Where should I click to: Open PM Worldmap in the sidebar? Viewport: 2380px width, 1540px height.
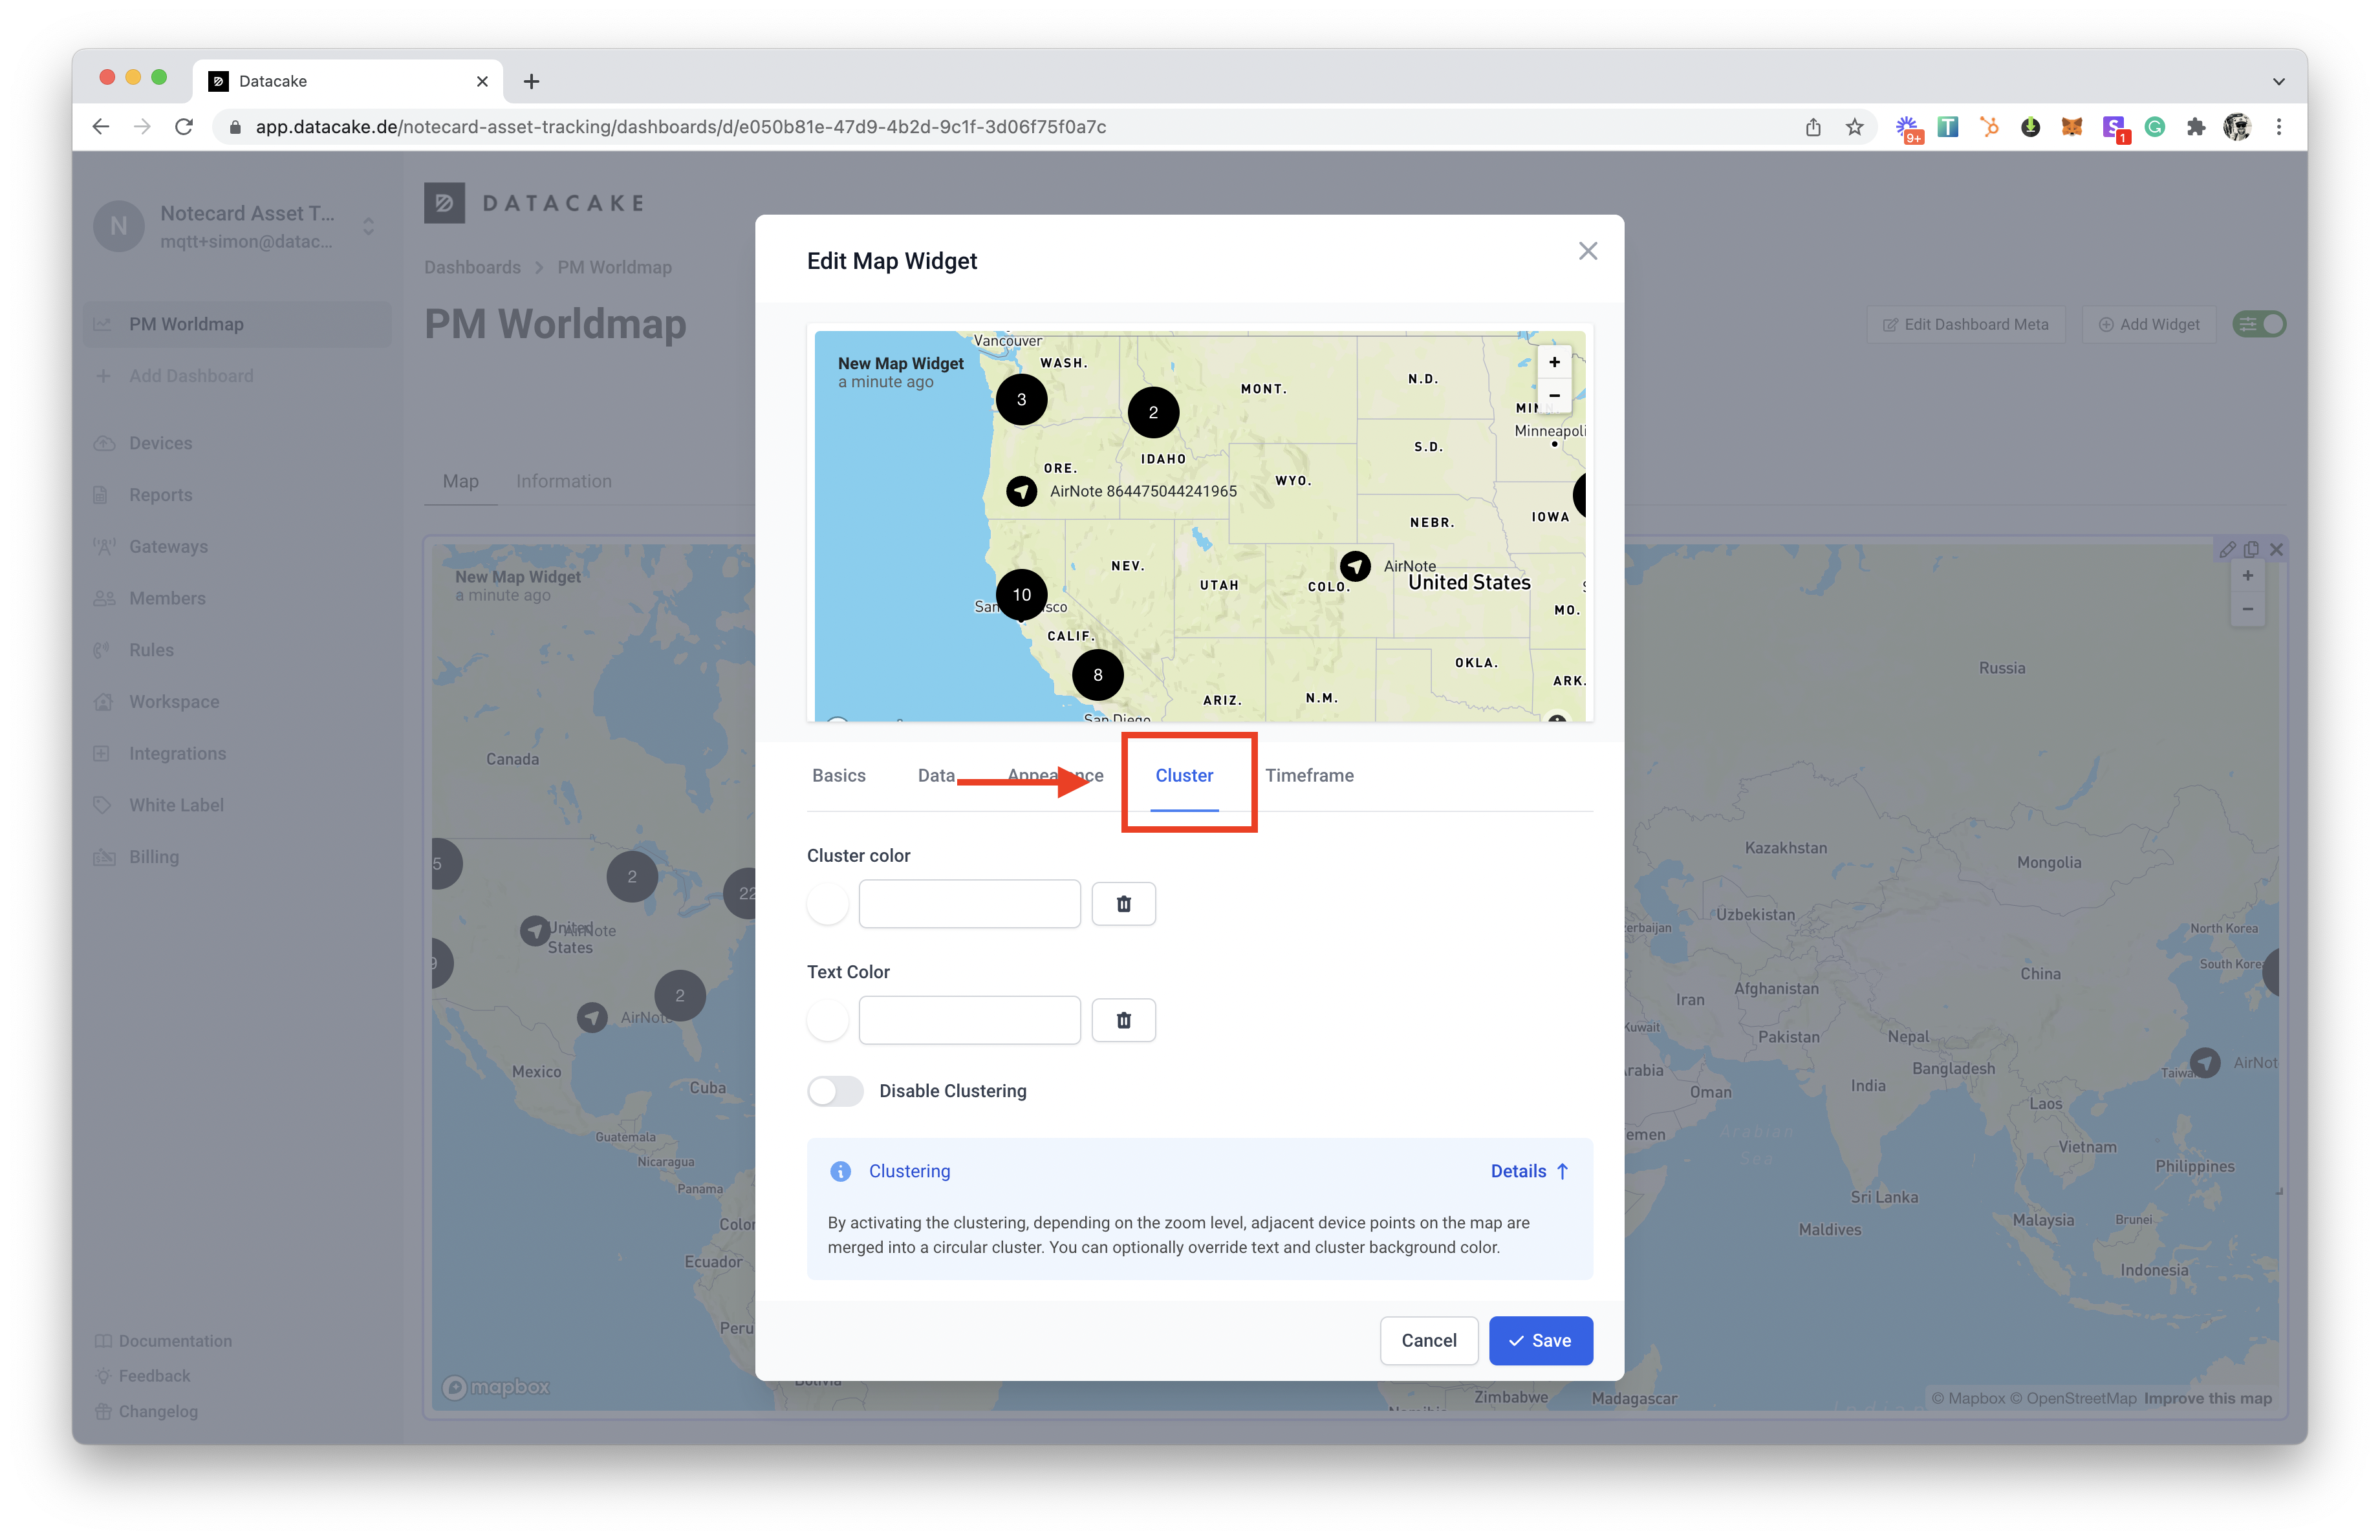pyautogui.click(x=237, y=324)
